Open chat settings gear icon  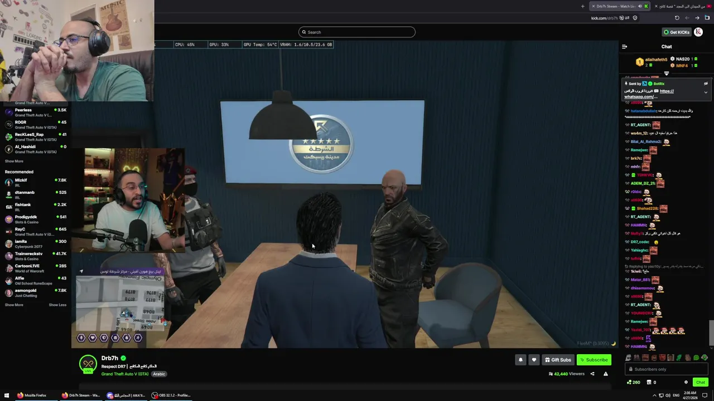tap(686, 382)
